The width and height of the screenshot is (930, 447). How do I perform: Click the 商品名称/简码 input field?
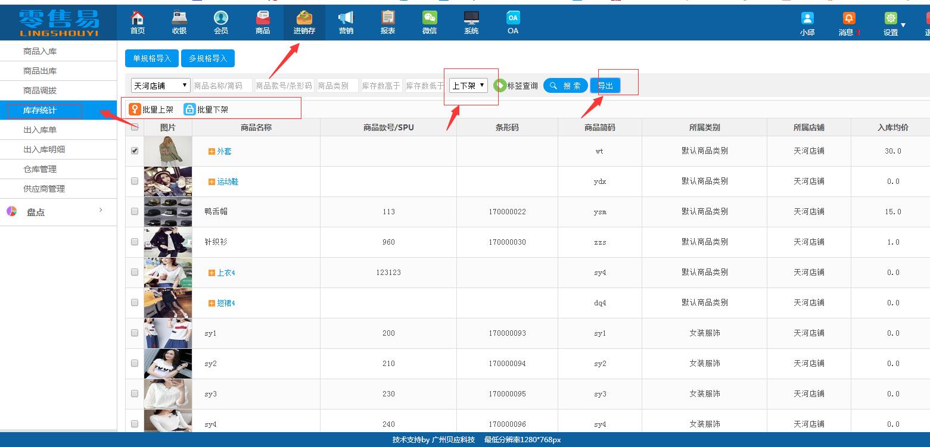click(222, 86)
